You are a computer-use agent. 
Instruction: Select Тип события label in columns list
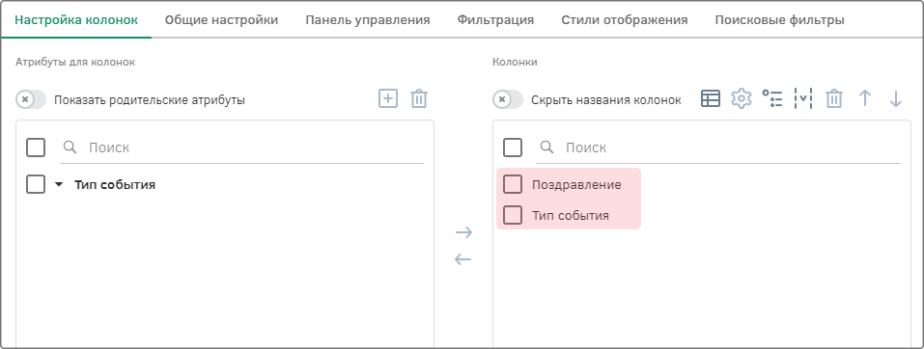point(571,215)
